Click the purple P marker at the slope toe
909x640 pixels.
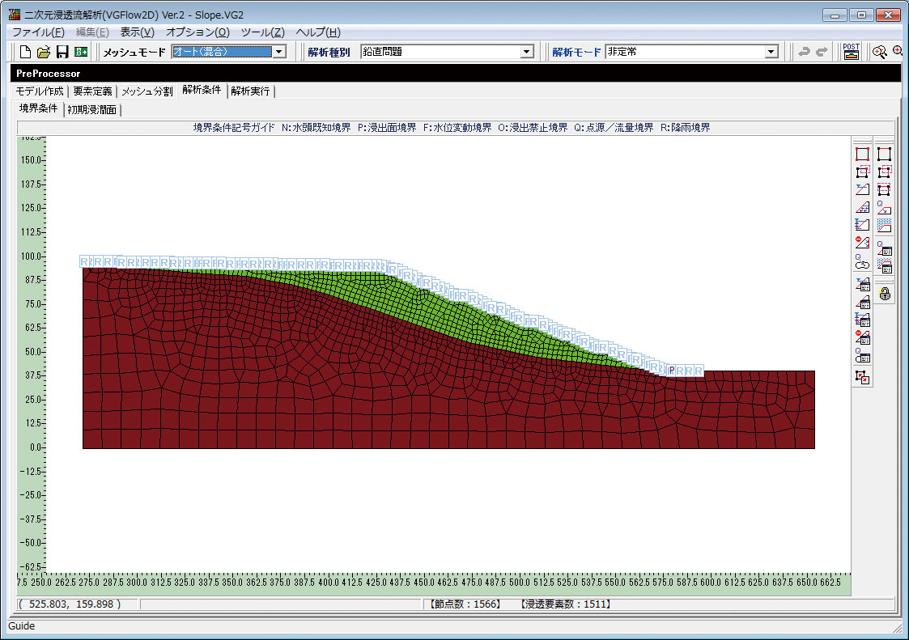(x=672, y=370)
